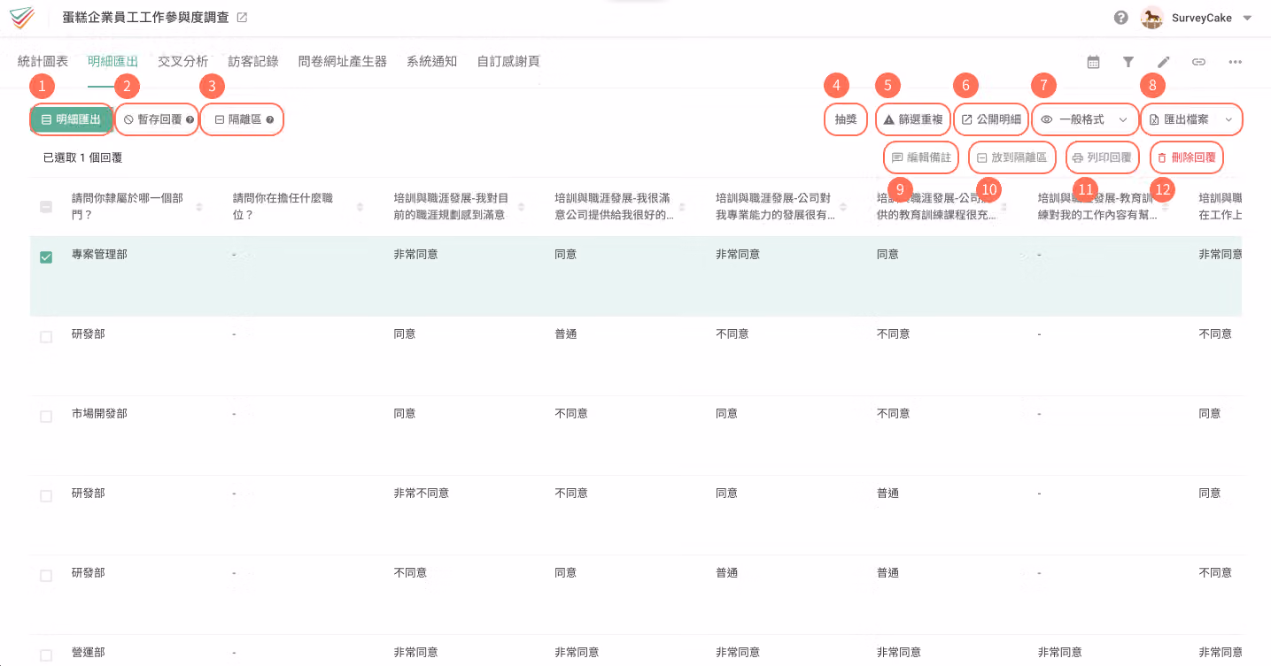
Task: Click the 非常不同意 cell
Action: click(422, 494)
